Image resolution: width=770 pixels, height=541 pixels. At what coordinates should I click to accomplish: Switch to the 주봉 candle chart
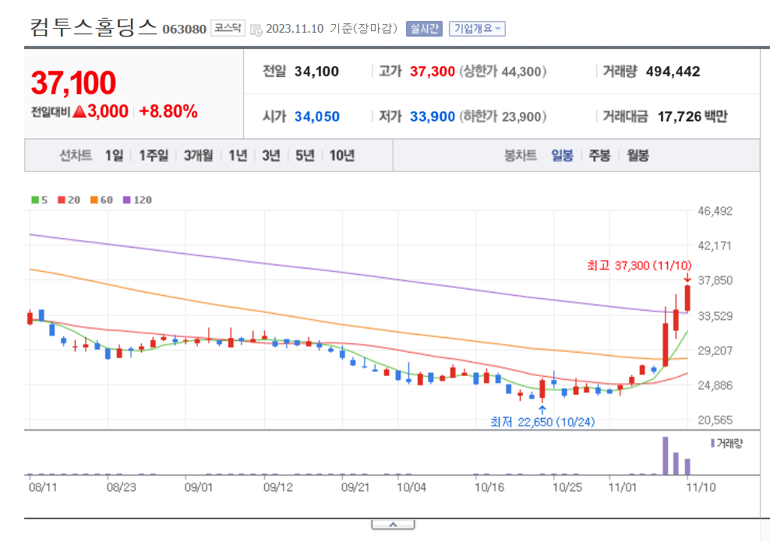599,156
